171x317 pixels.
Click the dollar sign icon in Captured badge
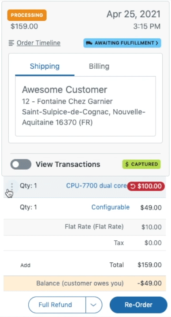pyautogui.click(x=127, y=164)
